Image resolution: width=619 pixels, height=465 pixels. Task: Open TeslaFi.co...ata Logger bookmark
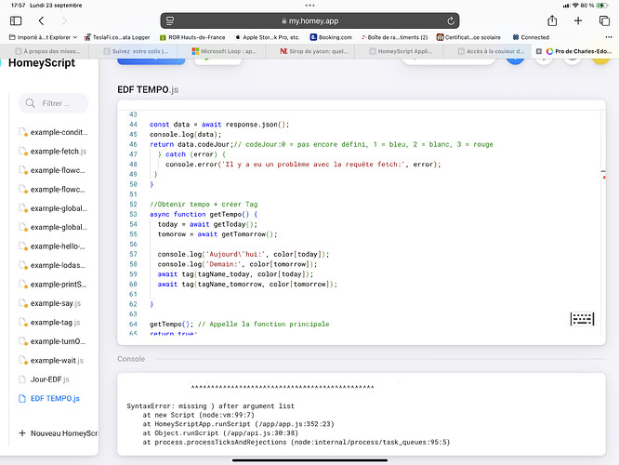click(x=117, y=37)
